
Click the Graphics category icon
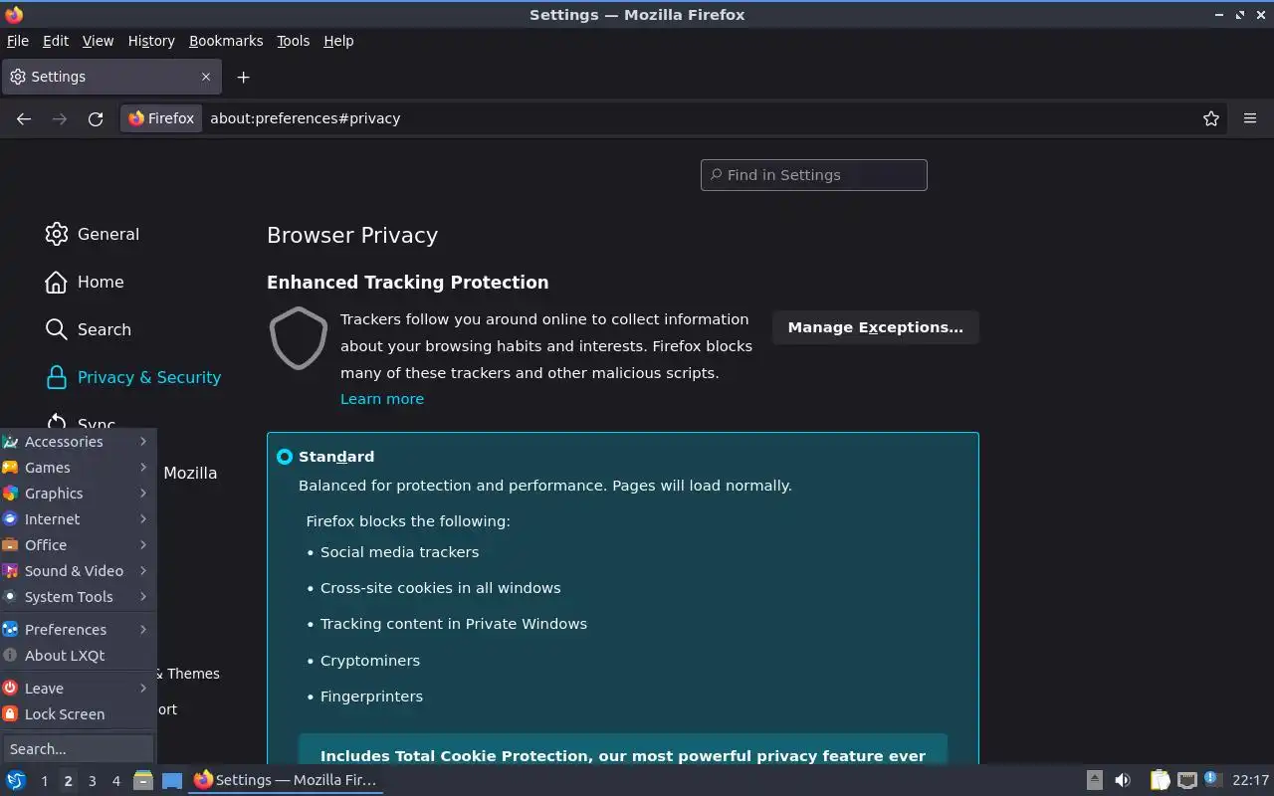pos(10,494)
